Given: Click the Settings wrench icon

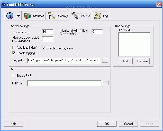Looking at the screenshot, I should [x=75, y=15].
